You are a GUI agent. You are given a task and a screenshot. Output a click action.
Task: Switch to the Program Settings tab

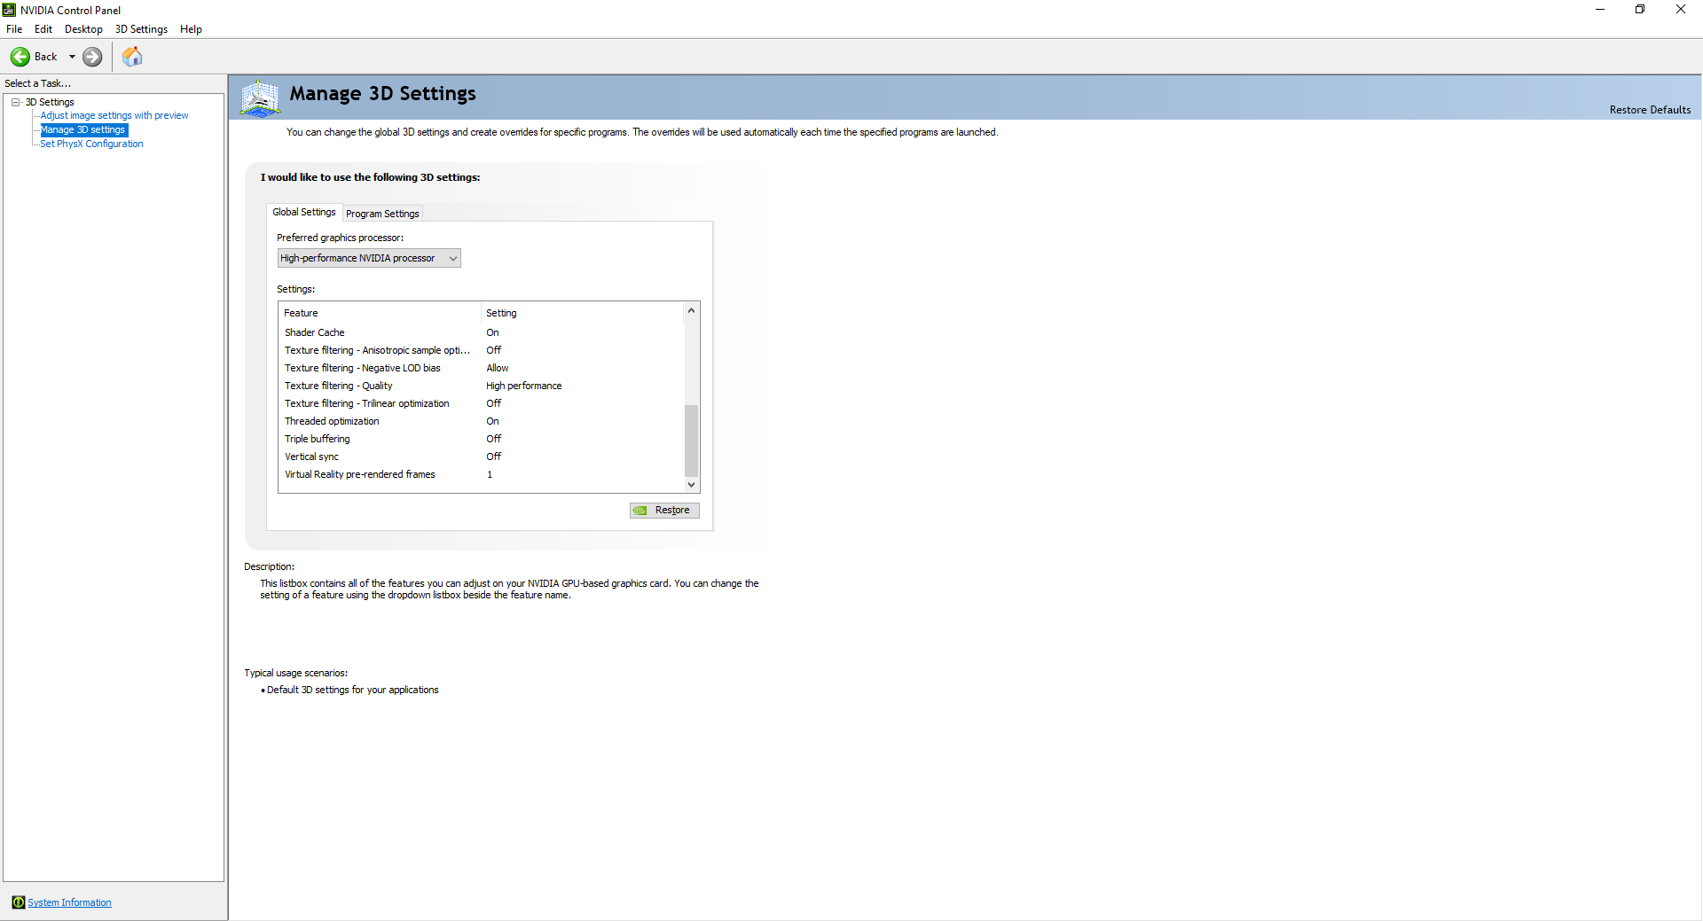point(382,214)
